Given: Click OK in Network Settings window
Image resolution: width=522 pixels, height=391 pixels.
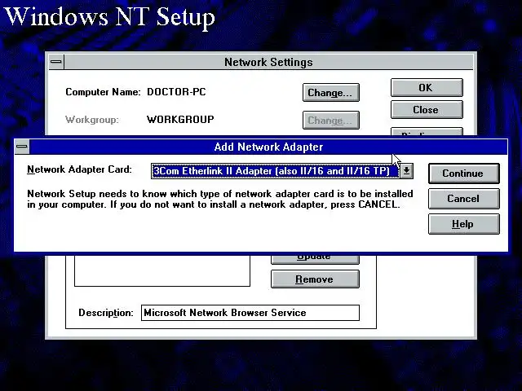Looking at the screenshot, I should 427,88.
